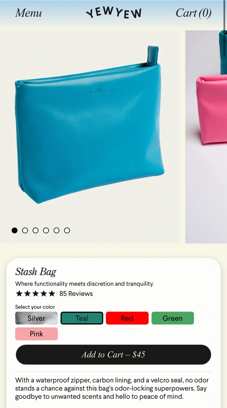This screenshot has width=227, height=408.
Task: Go to second carousel image dot
Action: click(x=25, y=230)
